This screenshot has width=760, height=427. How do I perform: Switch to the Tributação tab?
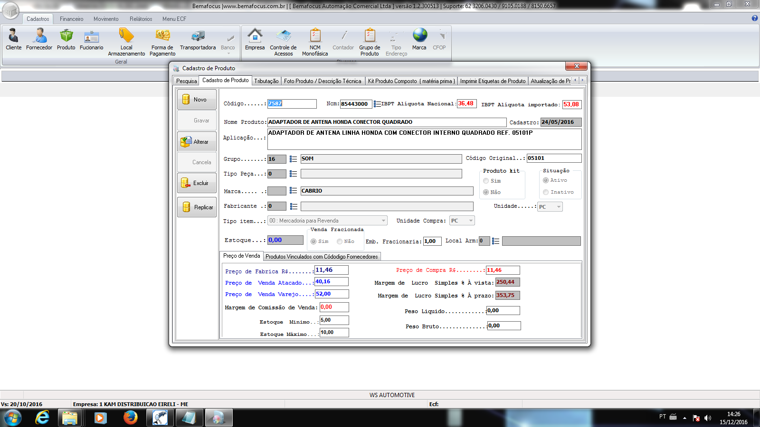coord(266,81)
